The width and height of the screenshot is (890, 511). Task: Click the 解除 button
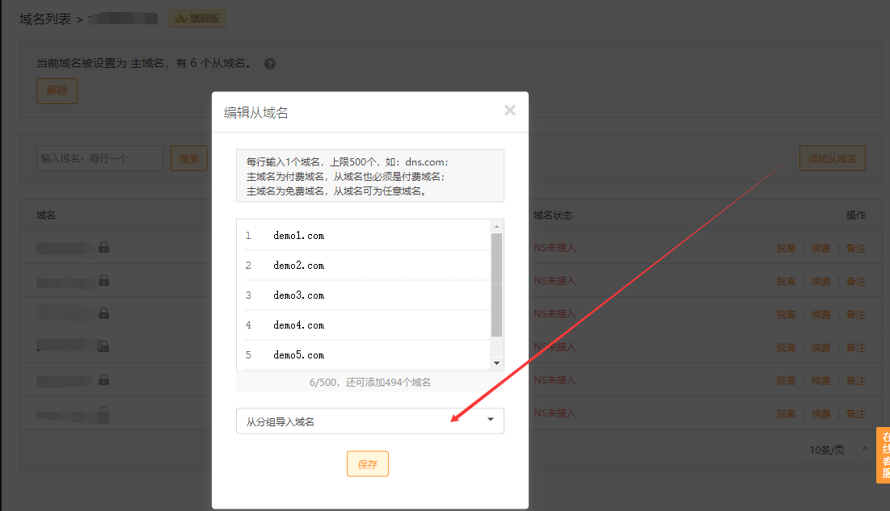[x=57, y=91]
